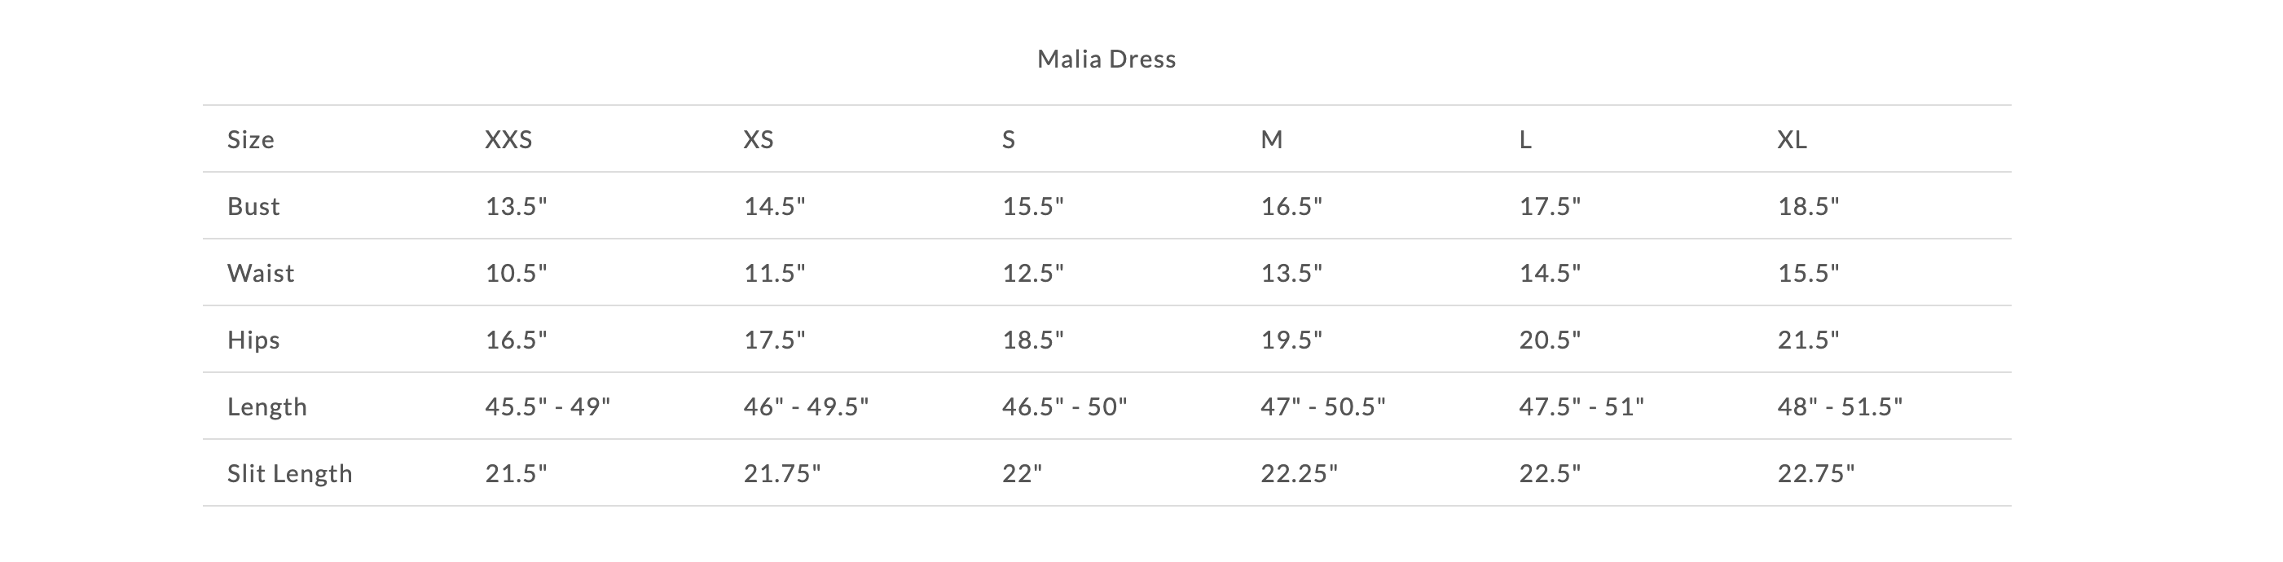Click the XXS bust value 13.5"

click(x=517, y=207)
